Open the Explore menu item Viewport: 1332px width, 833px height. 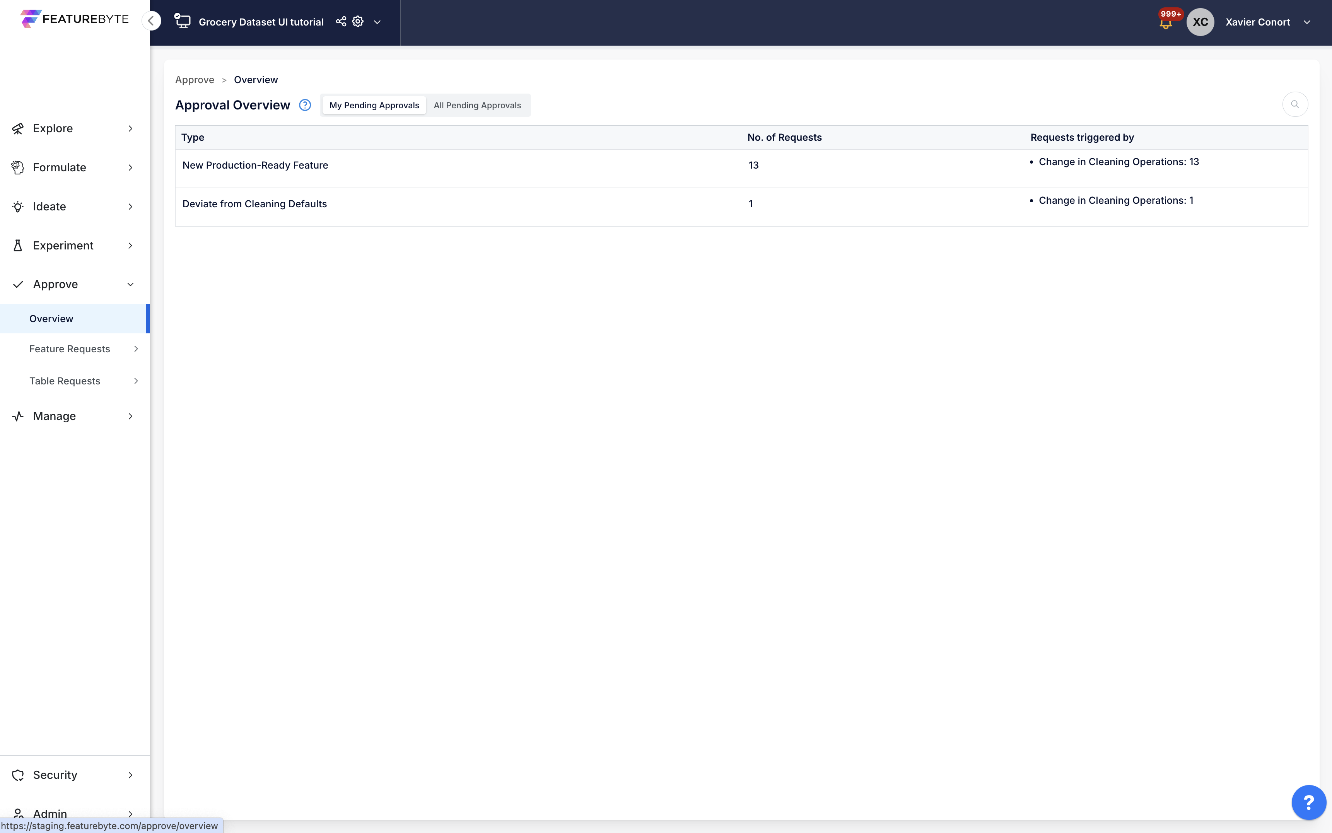pyautogui.click(x=74, y=128)
